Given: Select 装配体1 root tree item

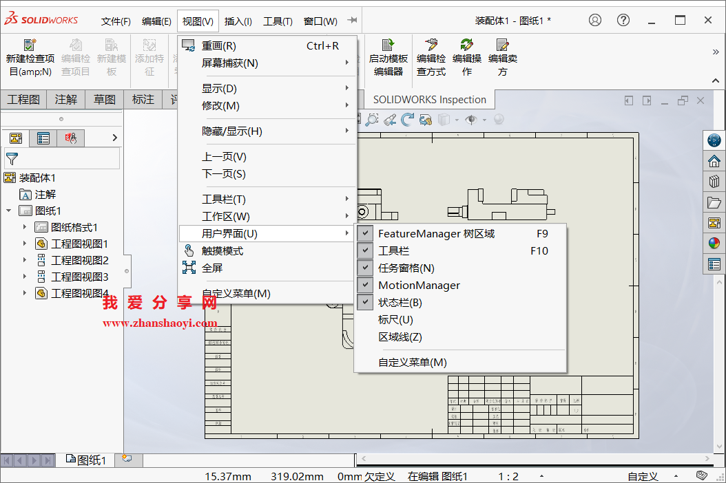Looking at the screenshot, I should click(x=30, y=178).
